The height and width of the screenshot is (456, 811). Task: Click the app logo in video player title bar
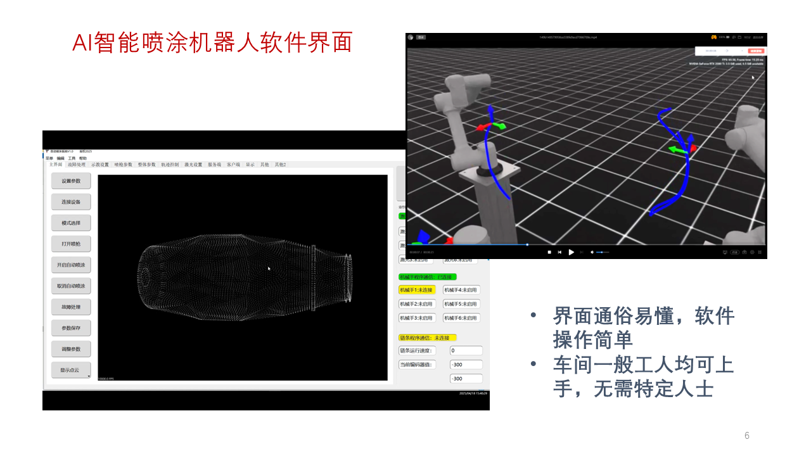click(411, 37)
